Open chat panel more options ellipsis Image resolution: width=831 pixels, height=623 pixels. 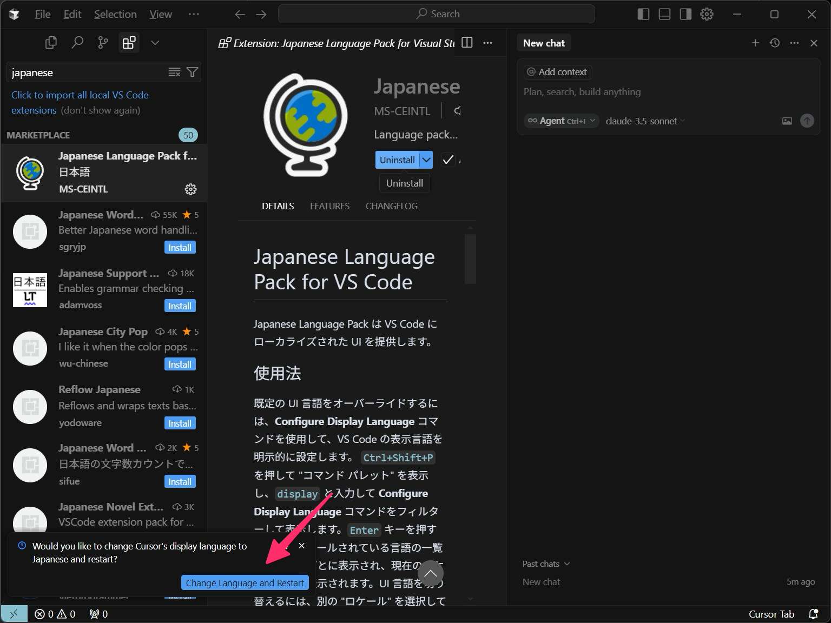tap(794, 43)
